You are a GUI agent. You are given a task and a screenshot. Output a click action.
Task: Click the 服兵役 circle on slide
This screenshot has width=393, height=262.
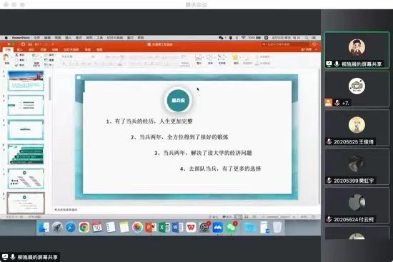pyautogui.click(x=178, y=101)
